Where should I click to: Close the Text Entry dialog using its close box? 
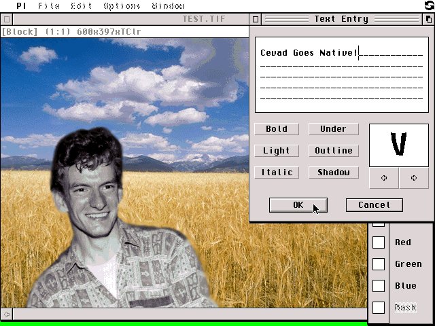click(256, 20)
